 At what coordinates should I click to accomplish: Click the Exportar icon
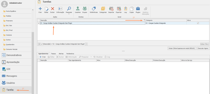tap(119, 9)
